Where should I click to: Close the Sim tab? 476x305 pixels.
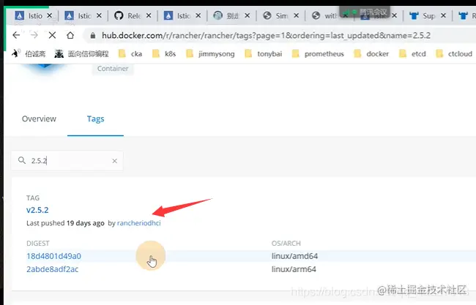[297, 15]
